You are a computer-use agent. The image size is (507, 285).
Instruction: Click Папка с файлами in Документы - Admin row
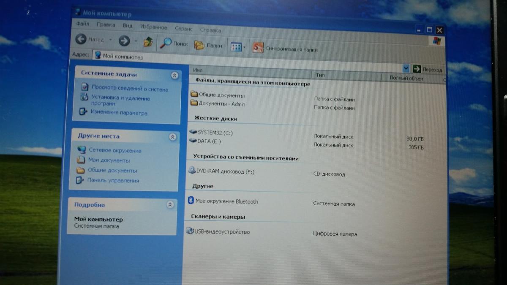[x=334, y=108]
